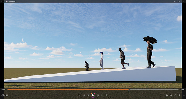The height and width of the screenshot is (99, 186).
Task: Toggle repeat mode
Action: tap(106, 95)
